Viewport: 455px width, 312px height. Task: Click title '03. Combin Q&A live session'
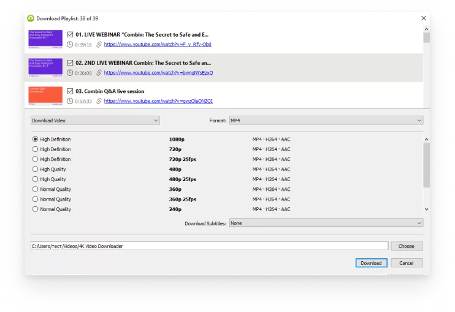click(x=110, y=91)
